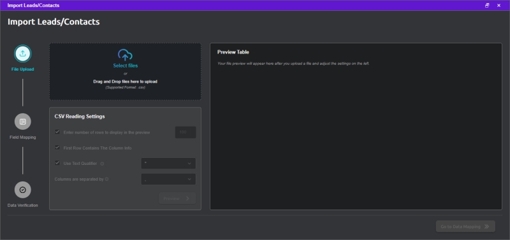Click the cloud upload icon
This screenshot has height=240, width=510.
(x=125, y=55)
